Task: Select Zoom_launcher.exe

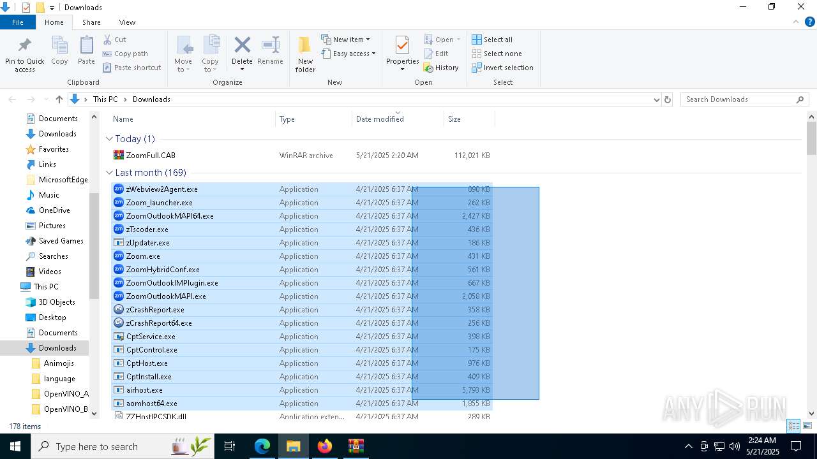Action: (303, 203)
